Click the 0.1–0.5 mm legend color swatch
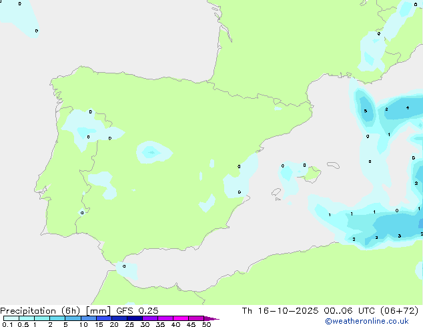 click(11, 318)
